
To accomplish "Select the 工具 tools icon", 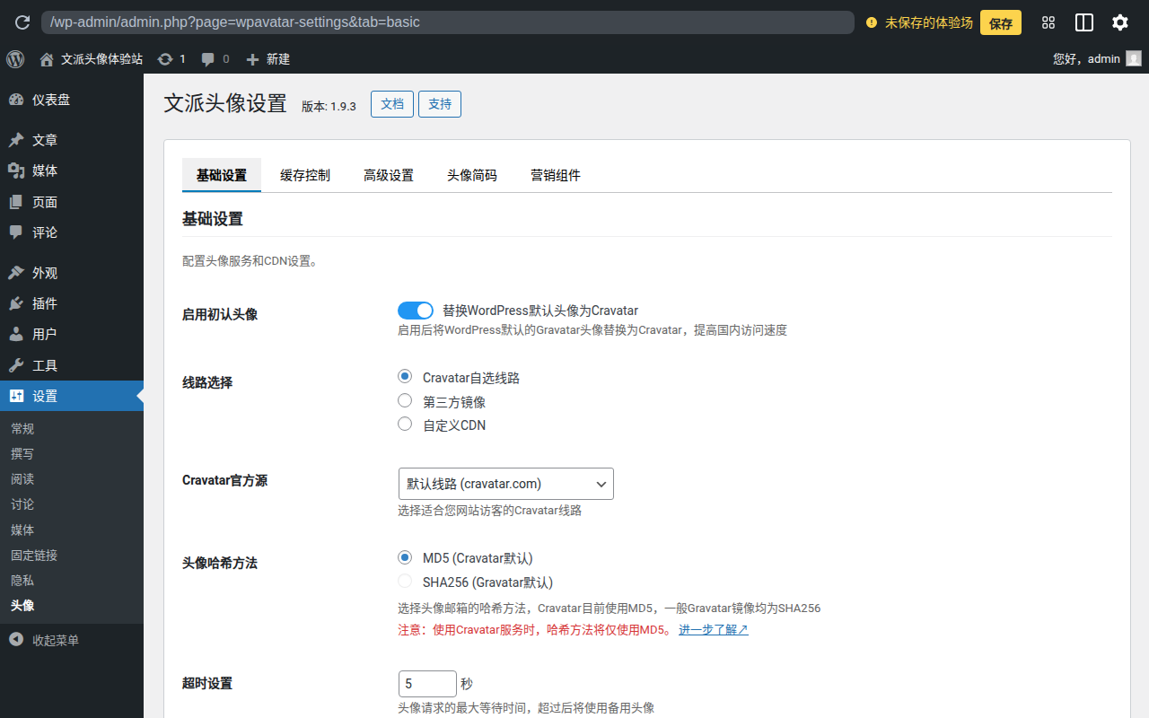I will 18,363.
